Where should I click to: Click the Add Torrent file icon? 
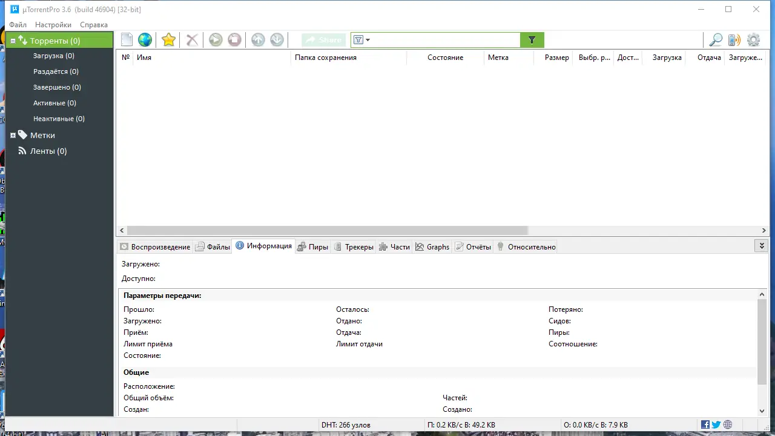pyautogui.click(x=127, y=40)
